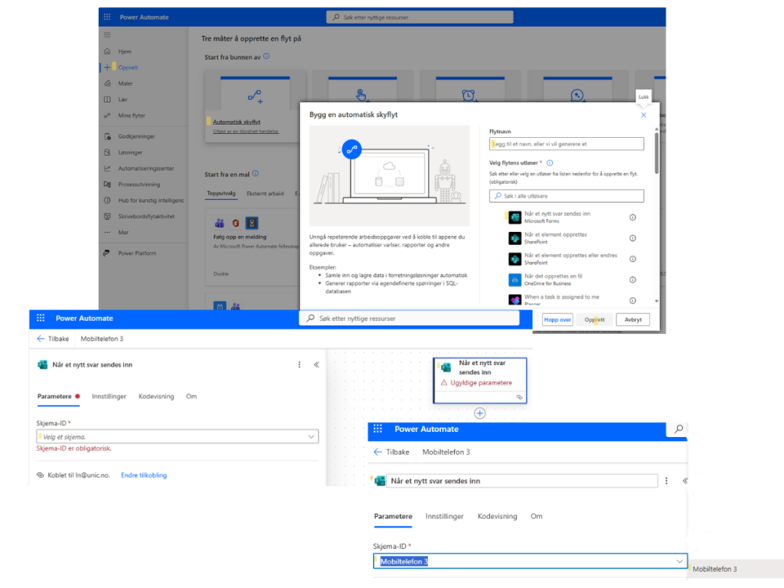Open the app launcher waffle in the top-left header

tap(107, 17)
